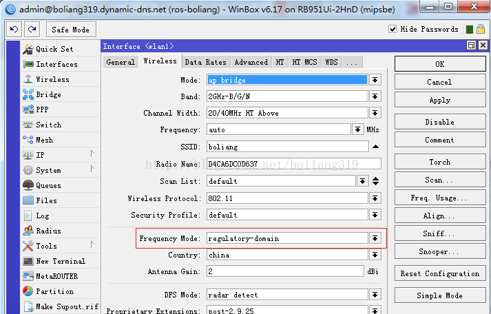Switch to the HT MCS tab
This screenshot has height=314, width=491.
click(x=304, y=62)
